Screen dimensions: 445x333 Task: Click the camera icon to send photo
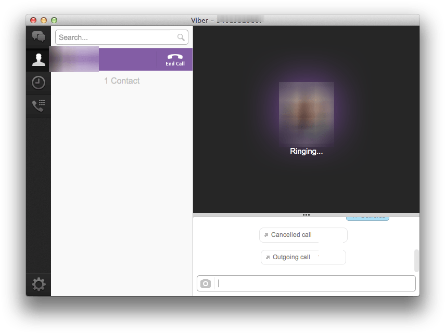tap(206, 283)
